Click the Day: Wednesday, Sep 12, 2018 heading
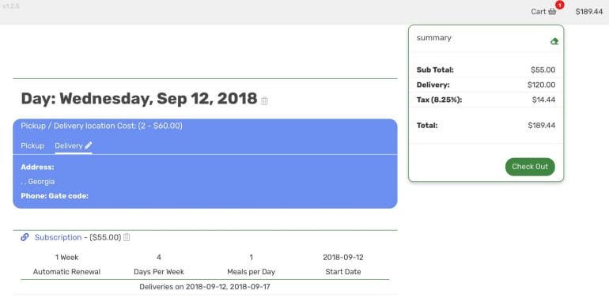 [x=139, y=99]
